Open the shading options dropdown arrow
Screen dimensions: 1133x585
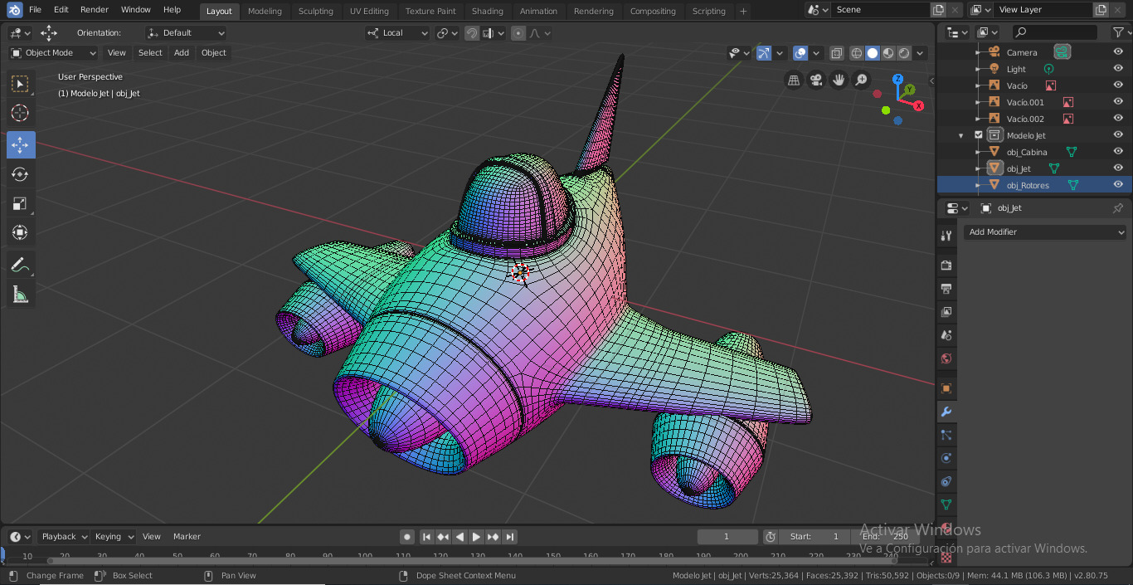coord(921,53)
